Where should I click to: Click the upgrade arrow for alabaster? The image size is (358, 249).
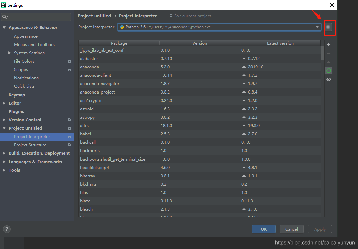[244, 59]
